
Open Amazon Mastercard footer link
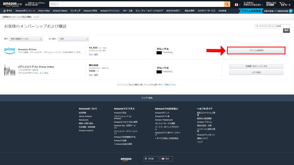click(x=164, y=120)
